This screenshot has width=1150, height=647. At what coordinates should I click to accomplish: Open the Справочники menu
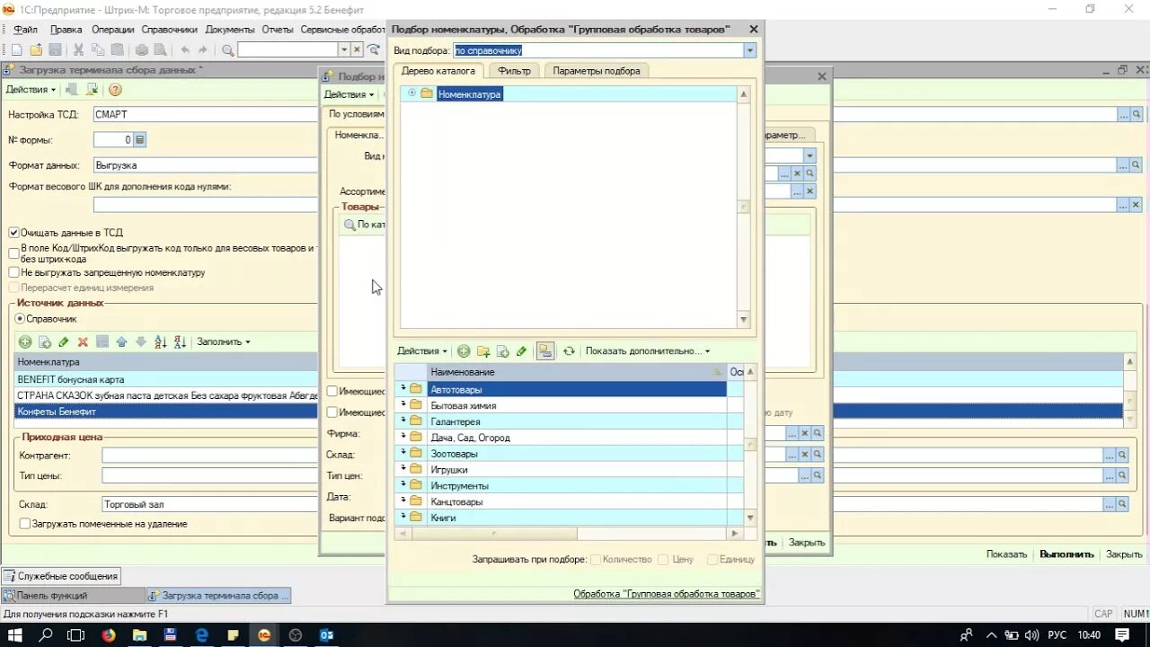point(169,30)
